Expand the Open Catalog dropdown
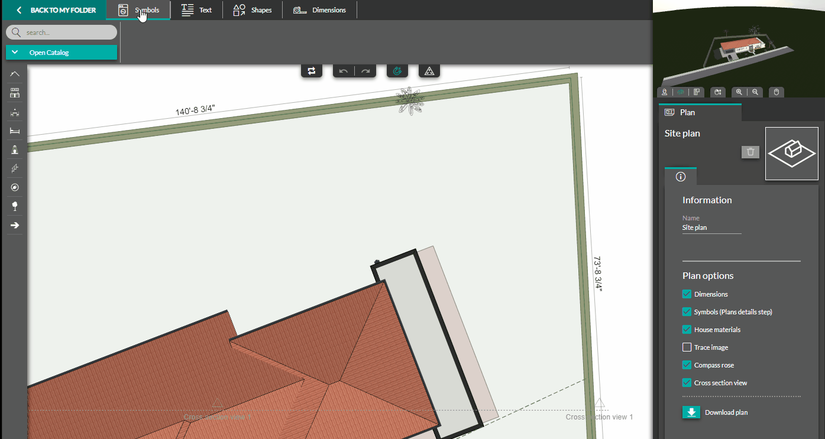Image resolution: width=825 pixels, height=439 pixels. click(62, 53)
